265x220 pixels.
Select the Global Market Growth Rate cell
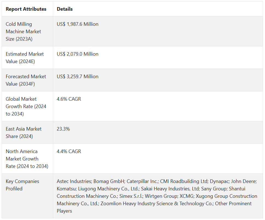[x=26, y=106]
